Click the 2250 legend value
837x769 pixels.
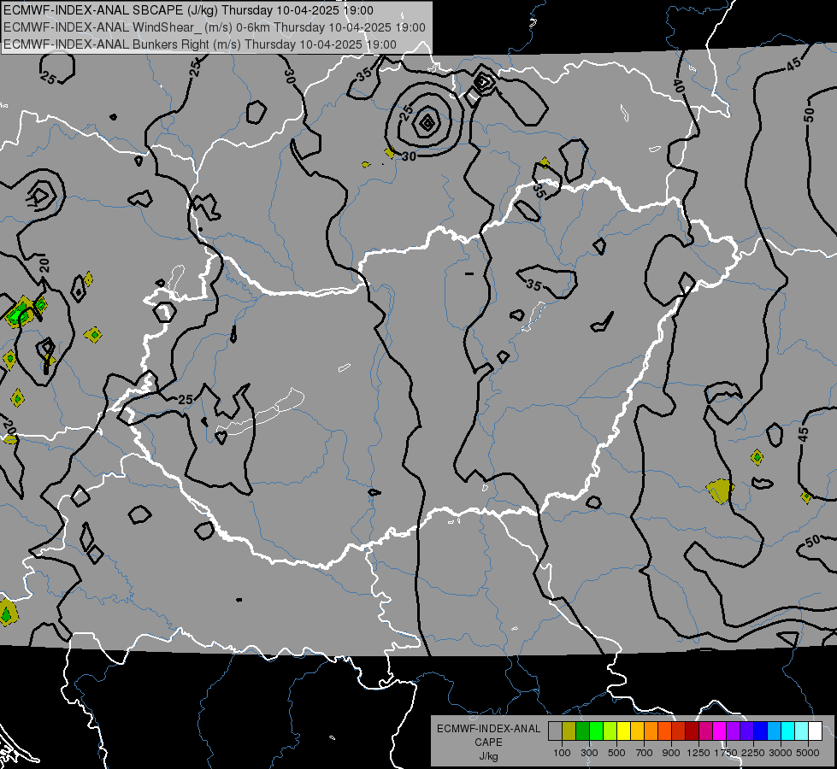point(753,753)
